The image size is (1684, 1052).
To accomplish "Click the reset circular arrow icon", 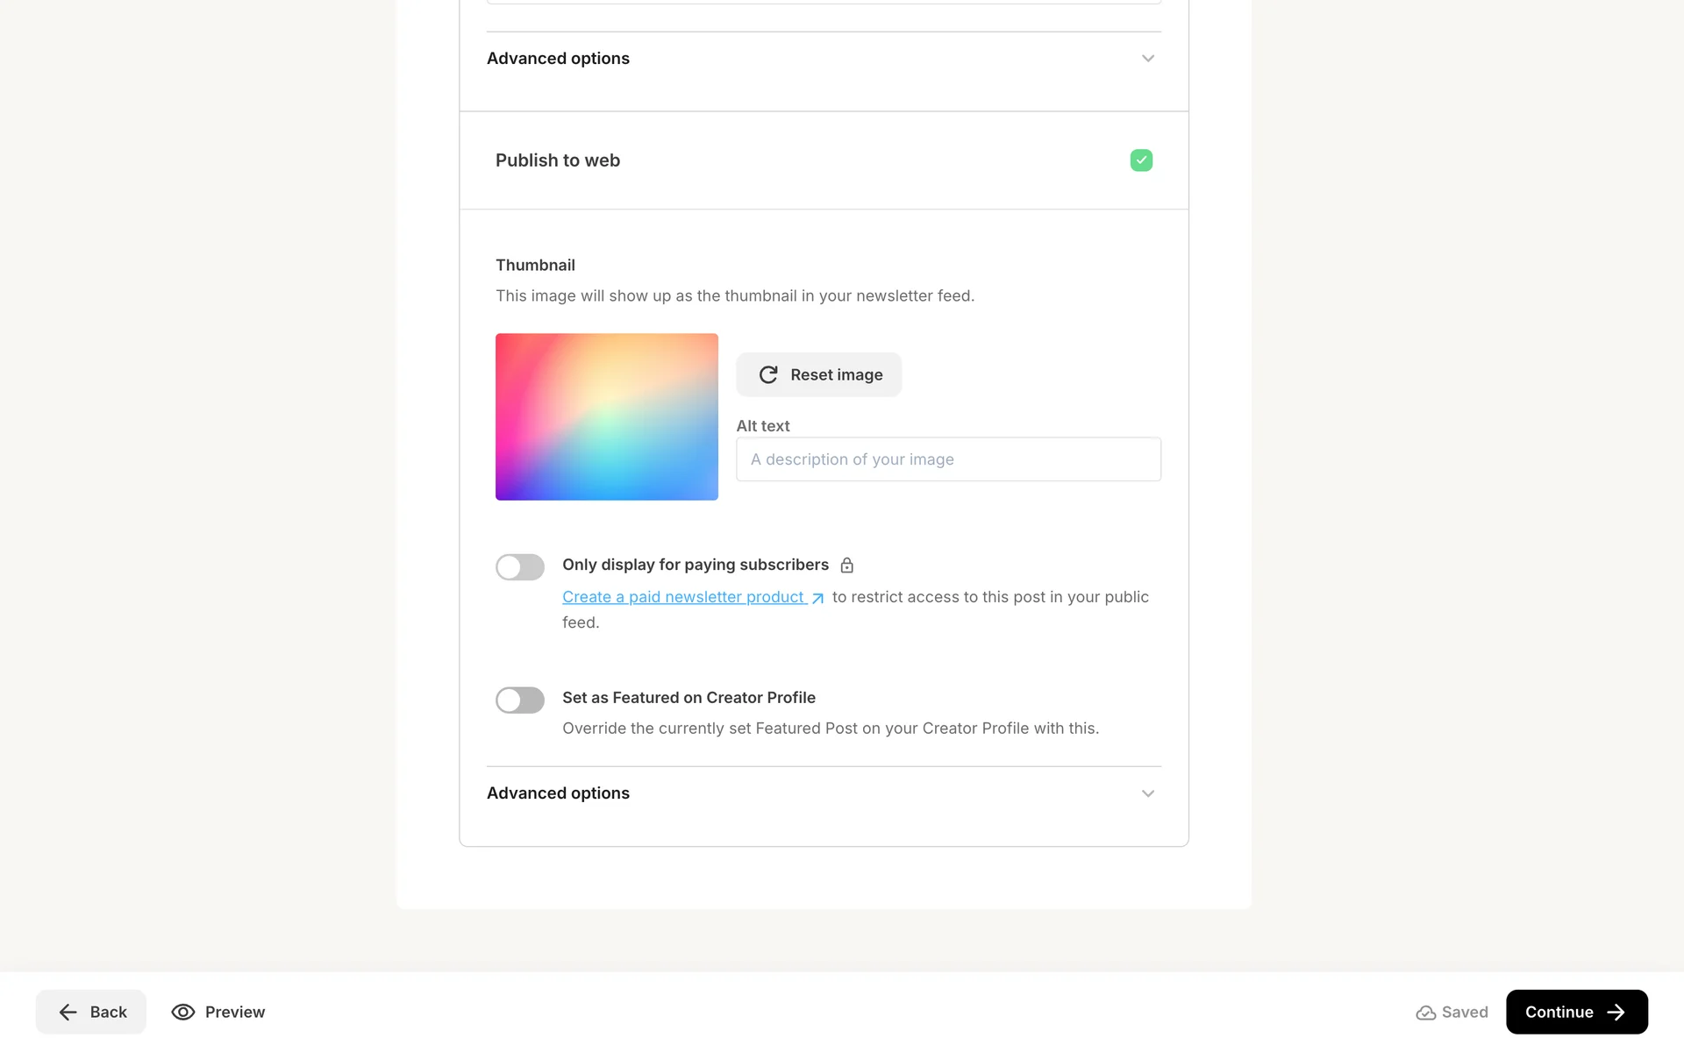I will coord(768,375).
